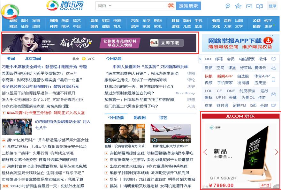This screenshot has width=281, height=190.
Task: Open headline 习近平出席核安全峰会
Action: tap(44, 67)
